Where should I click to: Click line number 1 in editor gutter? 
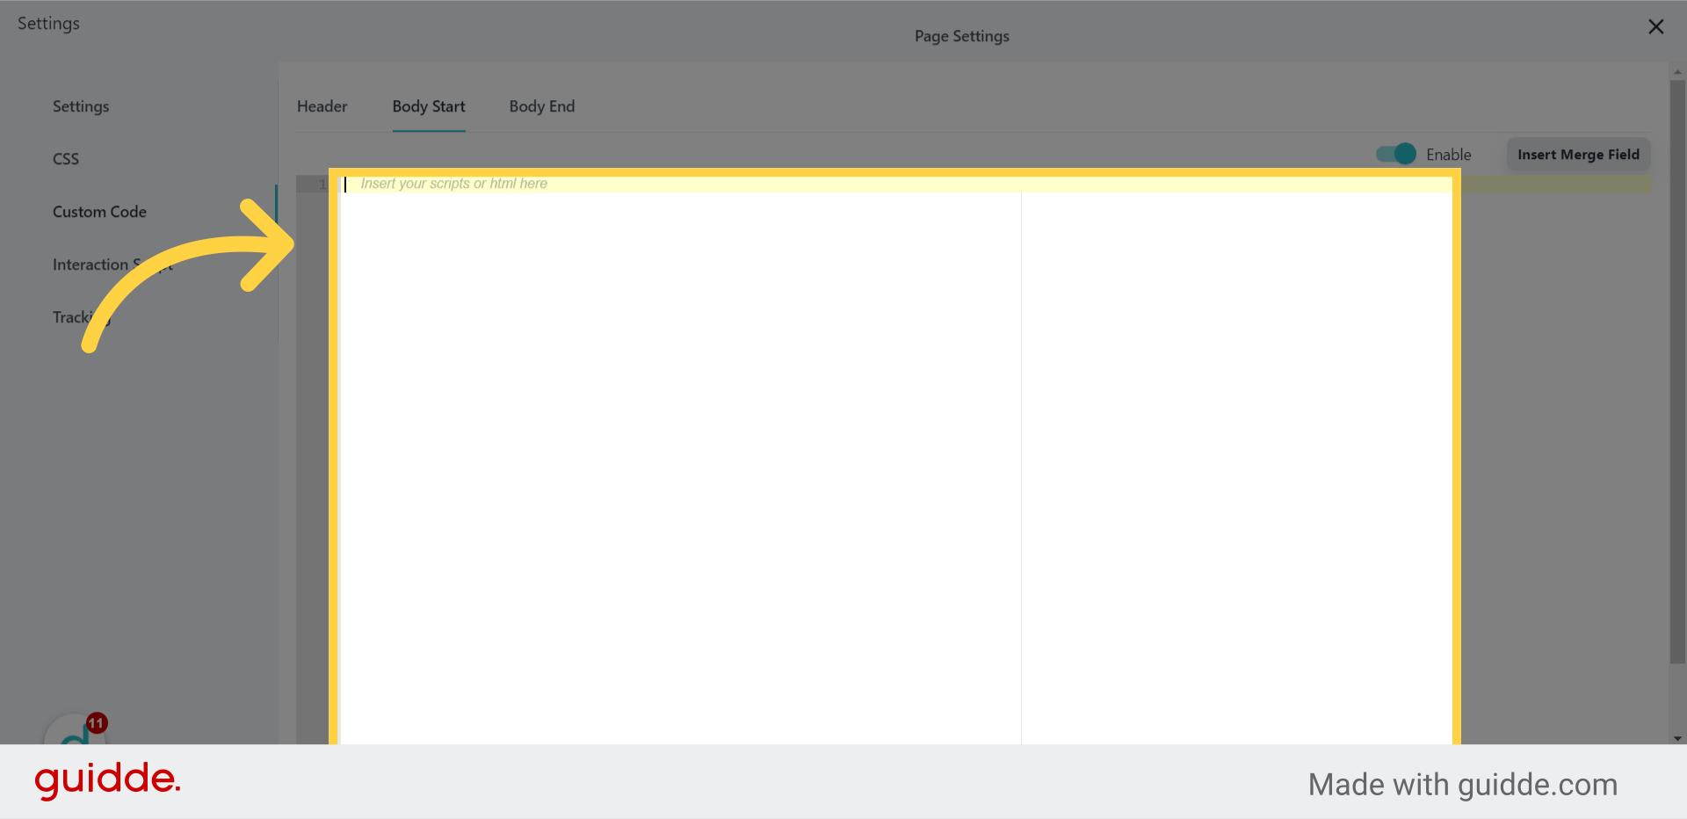pyautogui.click(x=322, y=184)
